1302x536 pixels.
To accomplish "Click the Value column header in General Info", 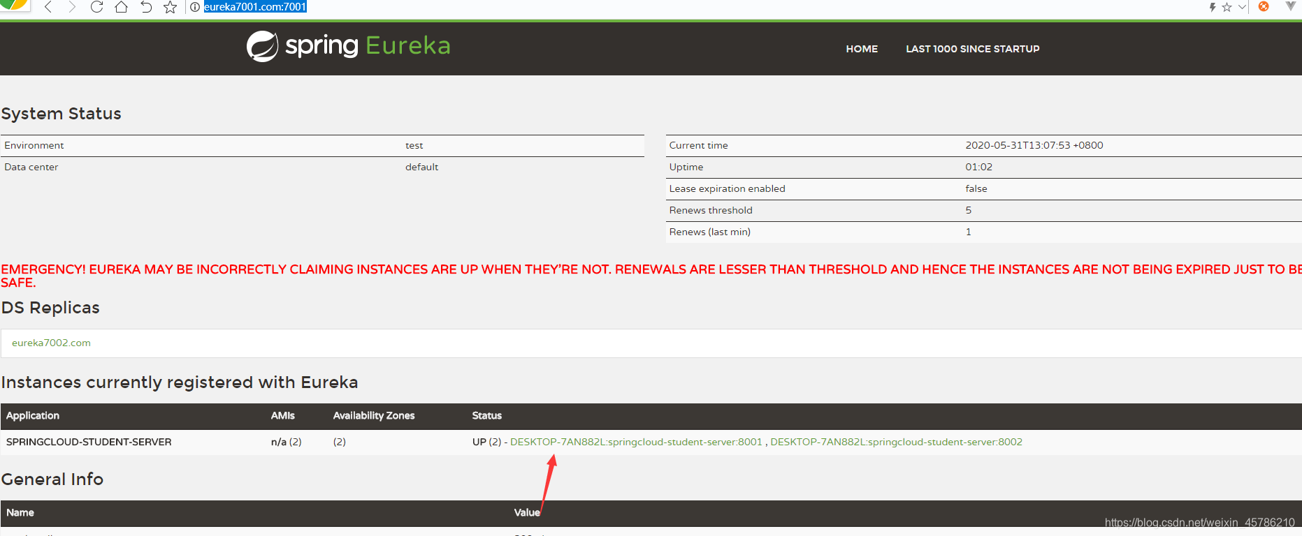I will [x=527, y=512].
